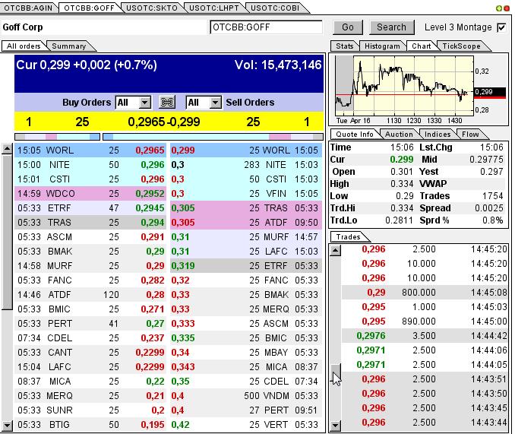Select the trade of 800.000 at 14:45:08
Viewport: 515px width, 434px height.
tap(425, 293)
